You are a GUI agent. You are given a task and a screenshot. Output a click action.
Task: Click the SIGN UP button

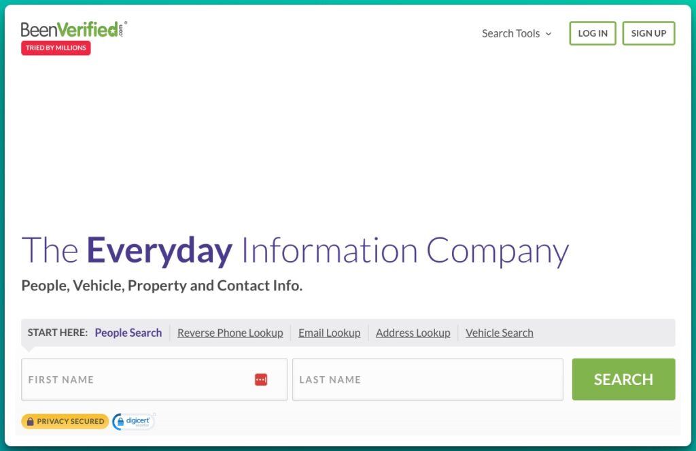(x=648, y=33)
